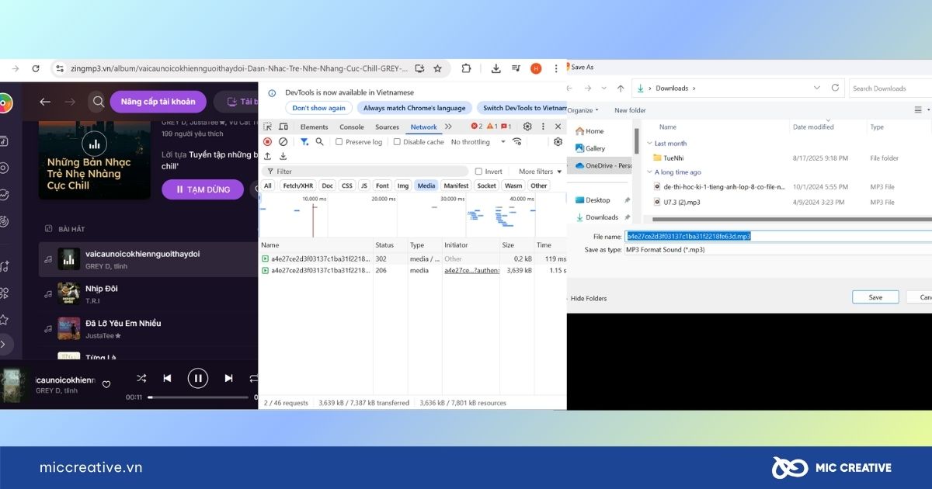Refresh Downloads folder in Save As dialog

(x=834, y=88)
